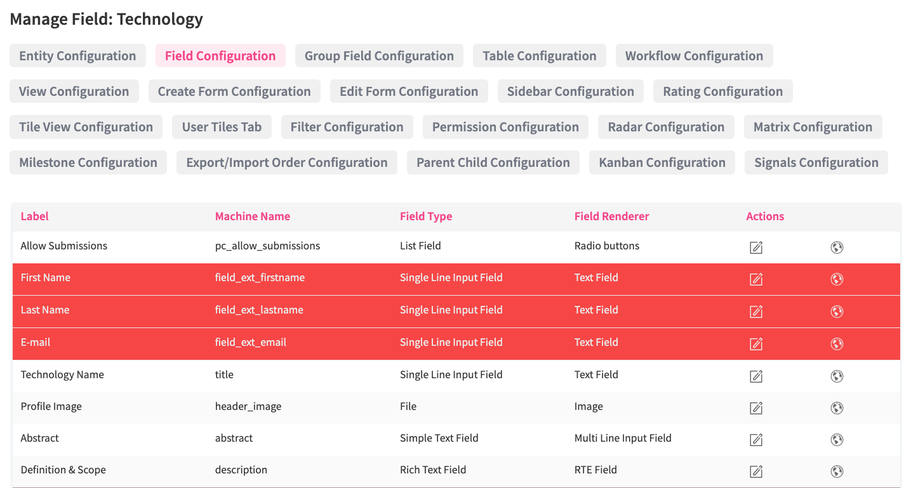This screenshot has width=911, height=488.
Task: Click globe icon for Profile Image row
Action: click(x=837, y=408)
